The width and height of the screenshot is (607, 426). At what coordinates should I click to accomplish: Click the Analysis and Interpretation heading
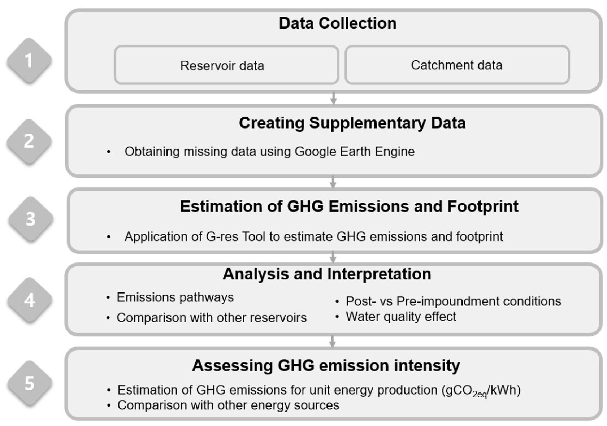pyautogui.click(x=327, y=274)
